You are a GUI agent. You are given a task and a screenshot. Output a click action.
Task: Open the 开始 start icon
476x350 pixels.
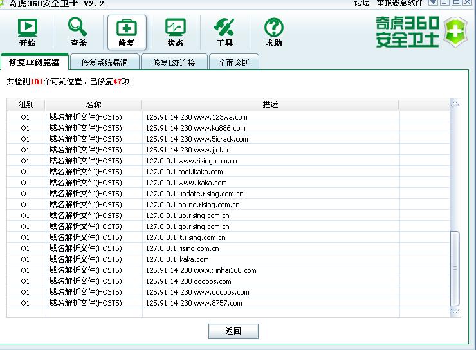[27, 32]
